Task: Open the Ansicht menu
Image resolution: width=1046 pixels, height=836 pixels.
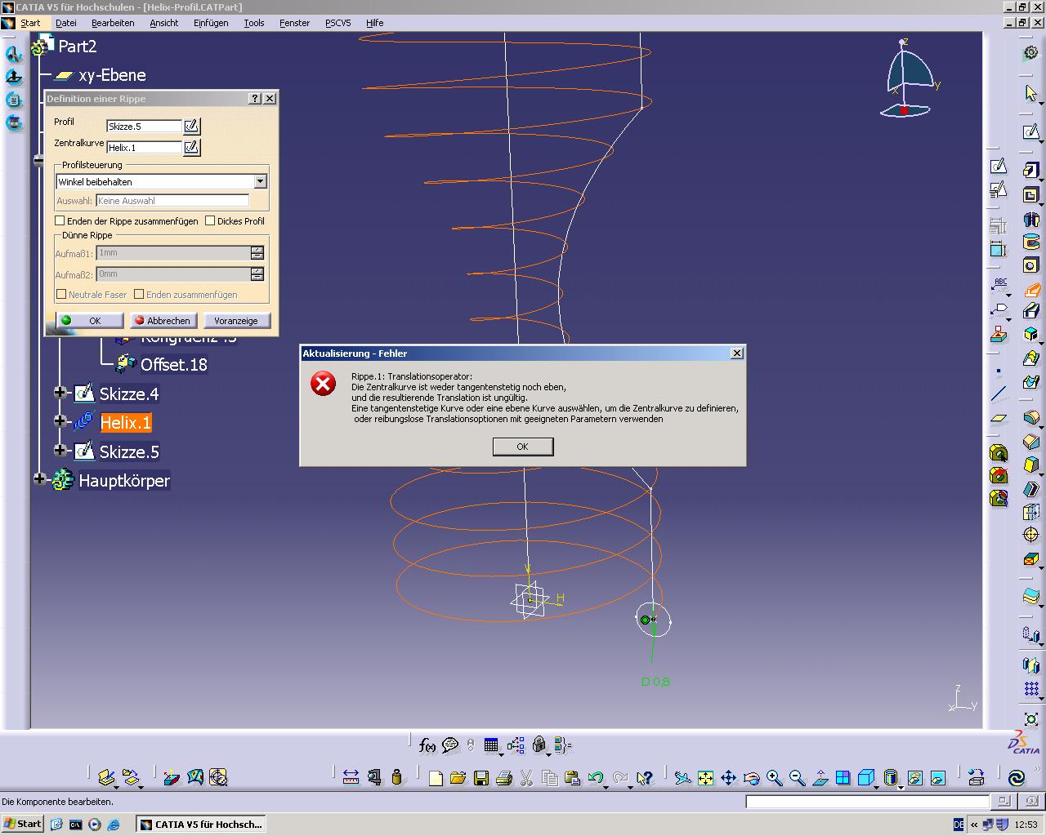Action: click(x=163, y=23)
